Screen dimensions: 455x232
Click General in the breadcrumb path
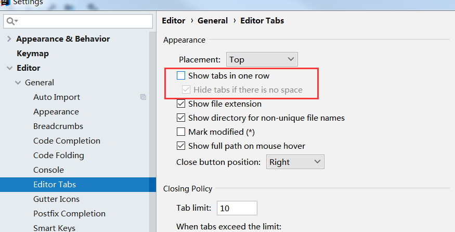coord(212,21)
